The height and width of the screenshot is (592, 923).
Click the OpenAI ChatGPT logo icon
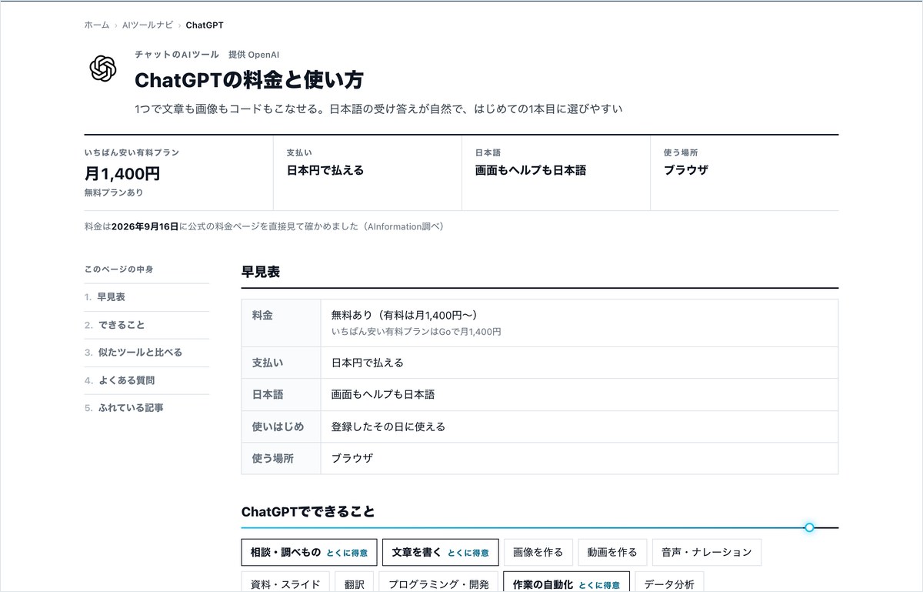tap(103, 69)
